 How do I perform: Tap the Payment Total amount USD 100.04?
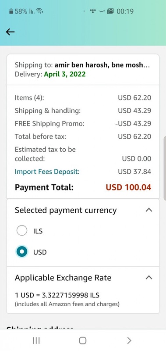click(128, 187)
